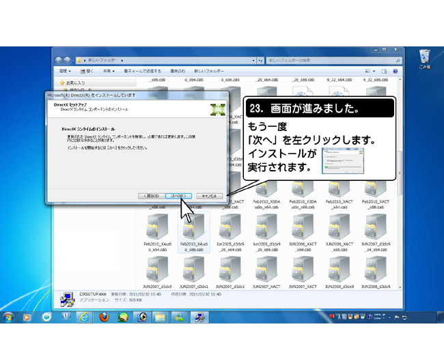Open the view options dropdown arrow

coord(374,71)
